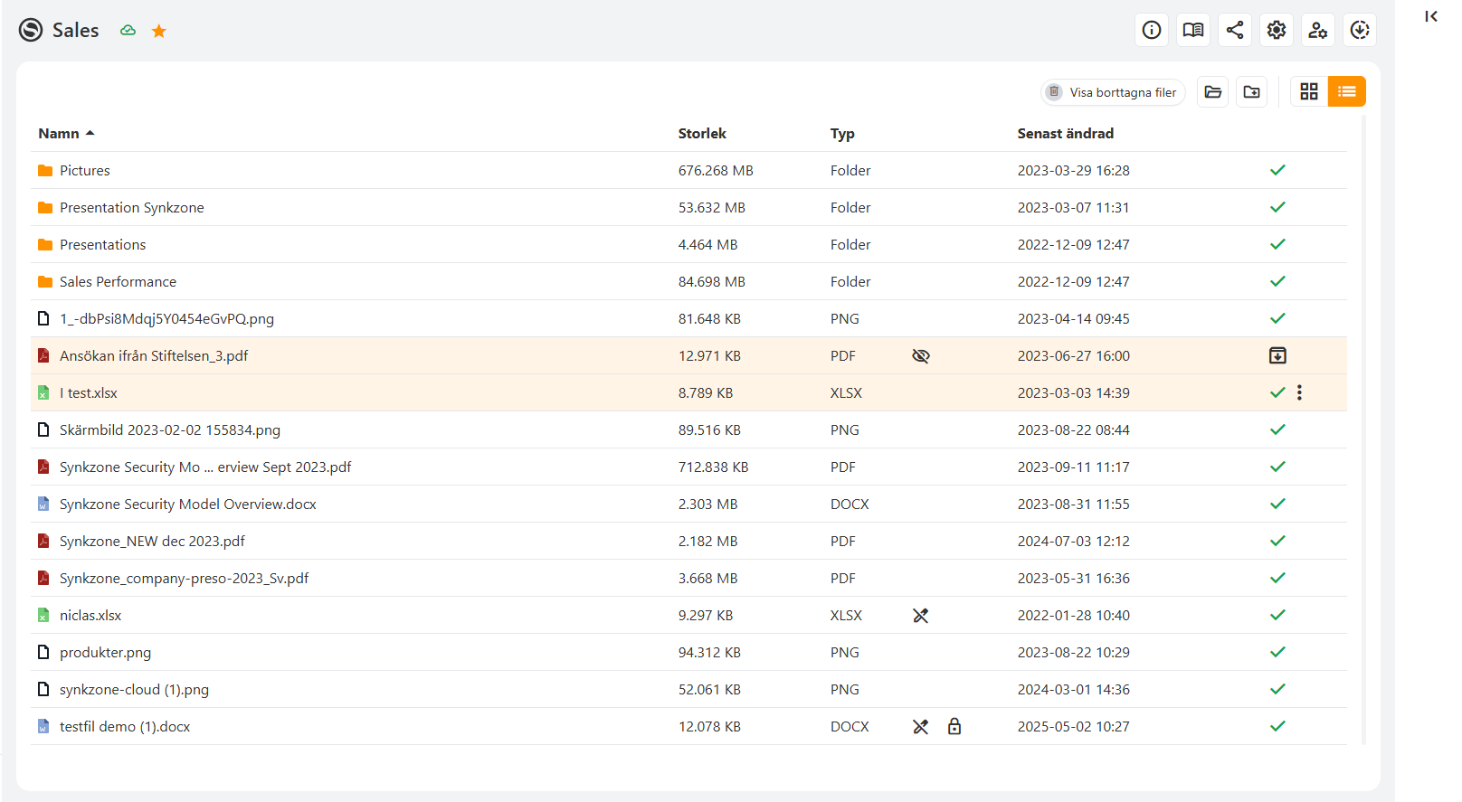Switch to list view

pyautogui.click(x=1347, y=91)
